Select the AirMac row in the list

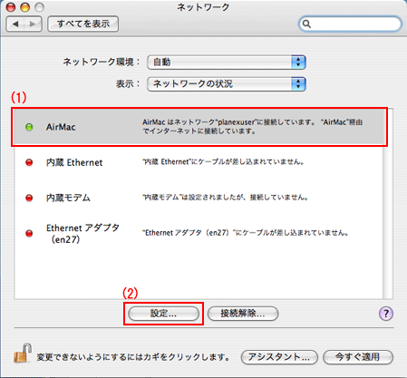pos(199,127)
